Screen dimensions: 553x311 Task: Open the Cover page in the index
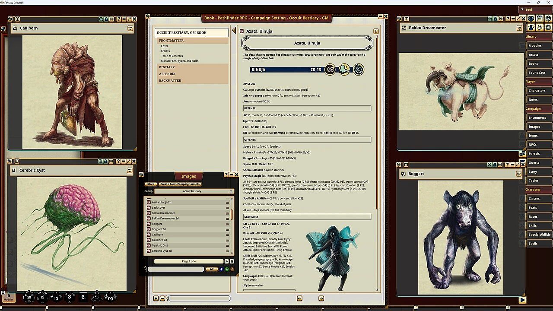click(165, 46)
